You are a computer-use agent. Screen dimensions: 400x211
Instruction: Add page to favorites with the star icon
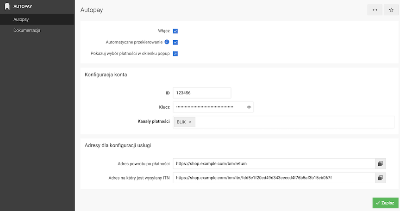pos(391,10)
